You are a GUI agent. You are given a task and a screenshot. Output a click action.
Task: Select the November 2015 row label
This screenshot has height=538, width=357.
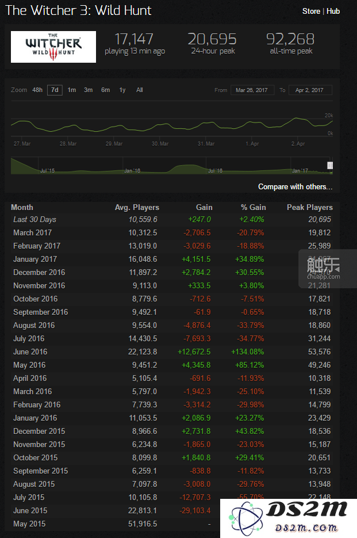click(x=39, y=445)
